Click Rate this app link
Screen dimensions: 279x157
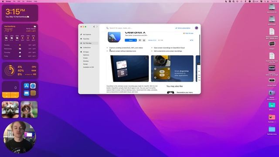point(188,33)
